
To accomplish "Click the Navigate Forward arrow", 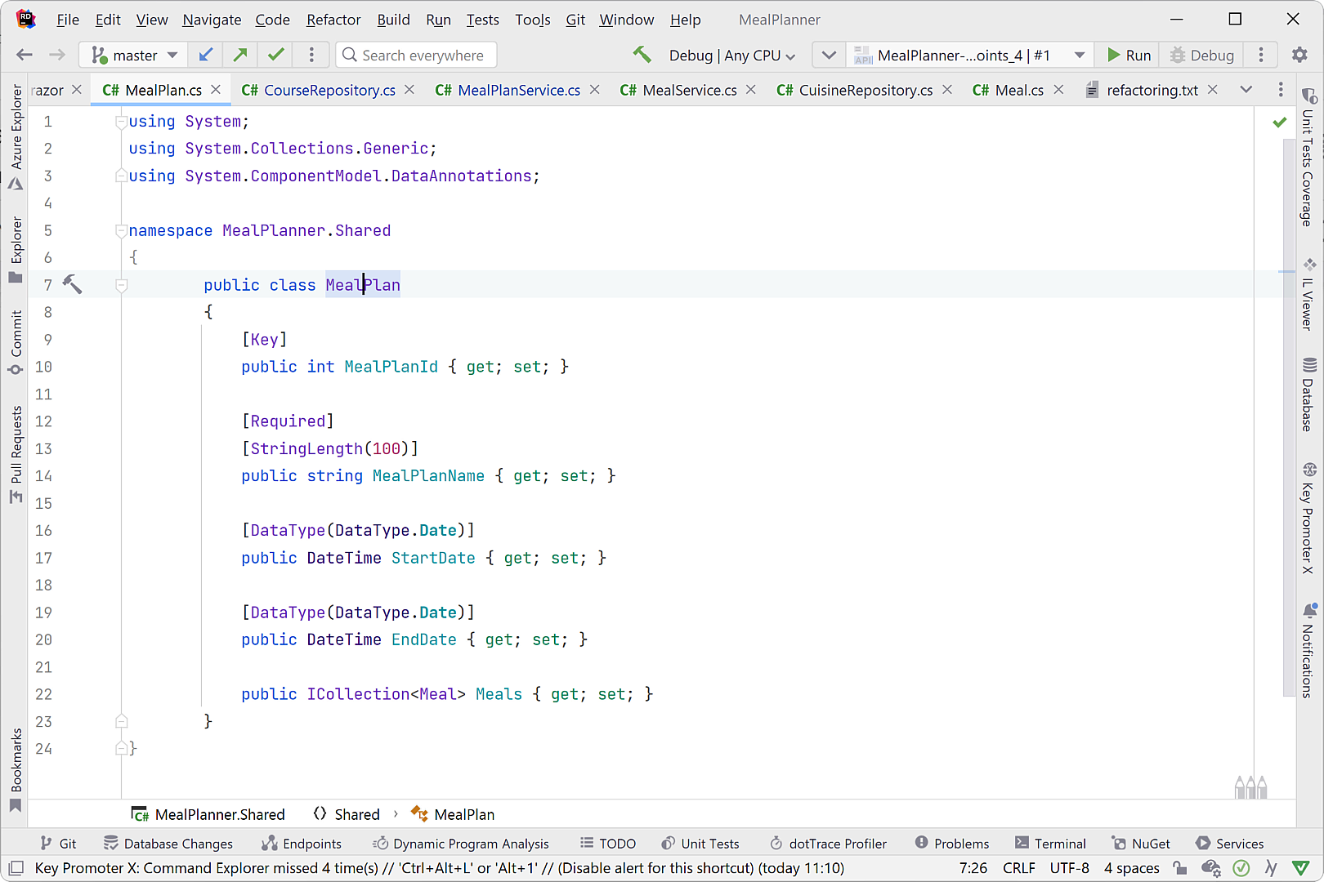I will [56, 55].
